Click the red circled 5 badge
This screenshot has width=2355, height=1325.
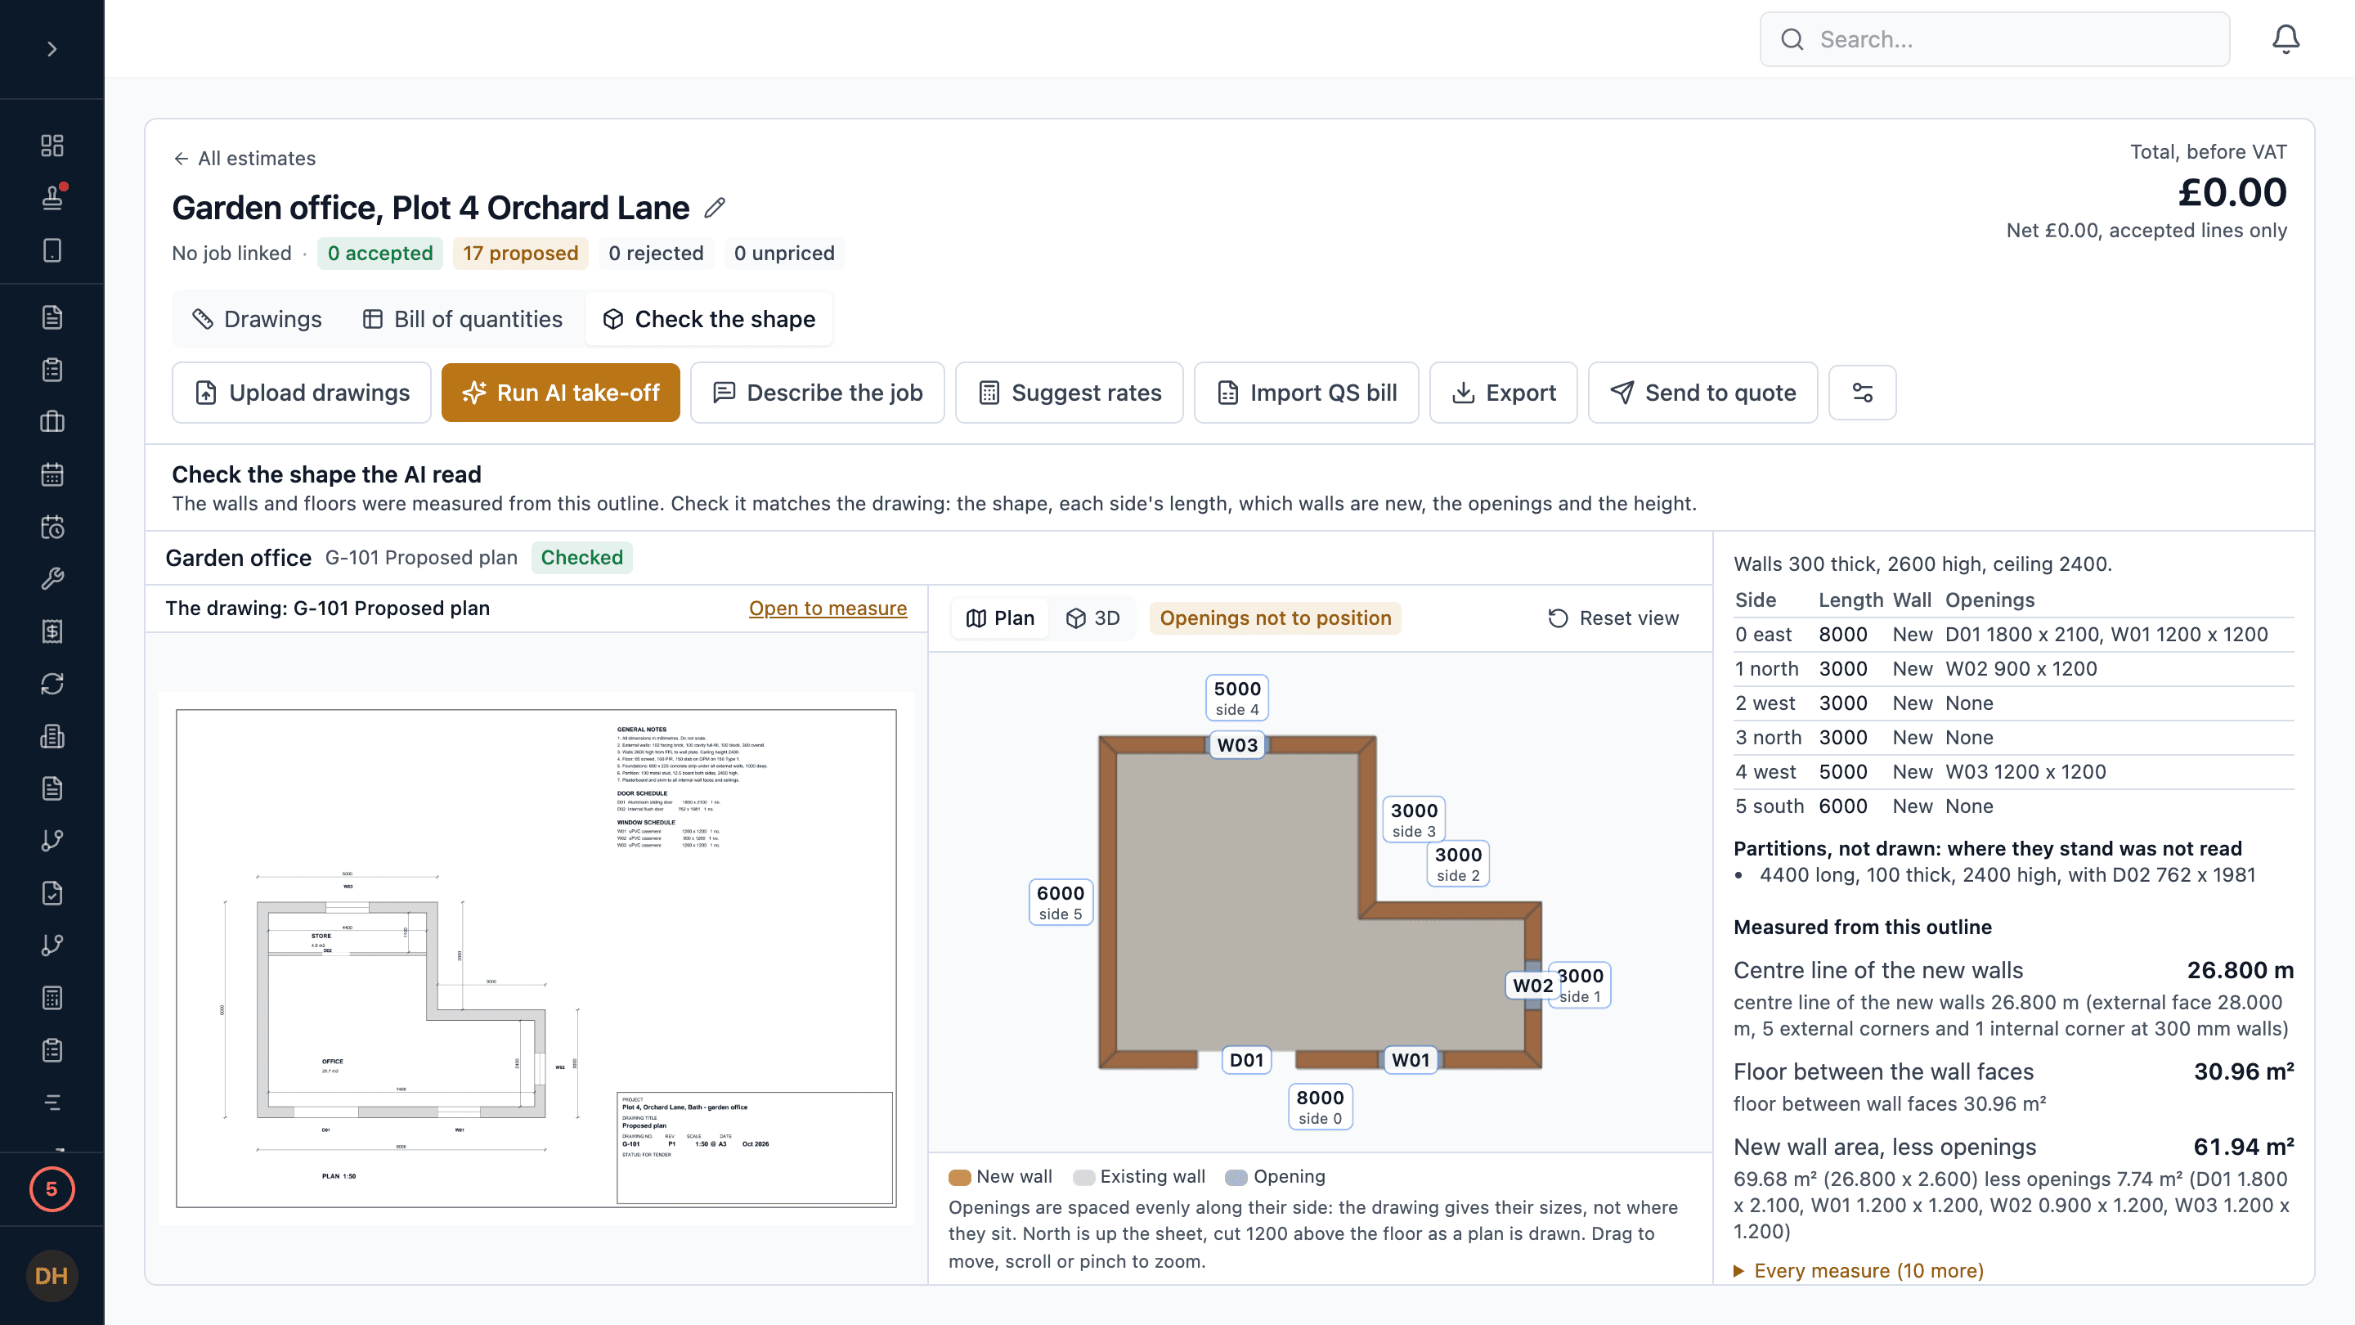tap(52, 1188)
